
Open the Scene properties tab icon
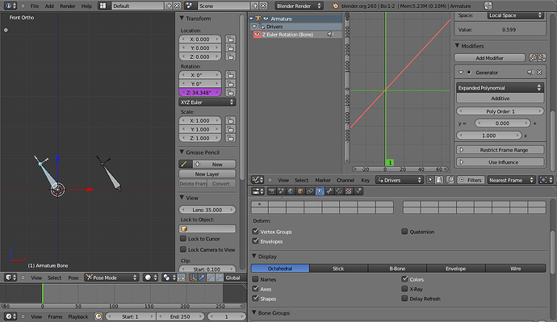pyautogui.click(x=282, y=191)
